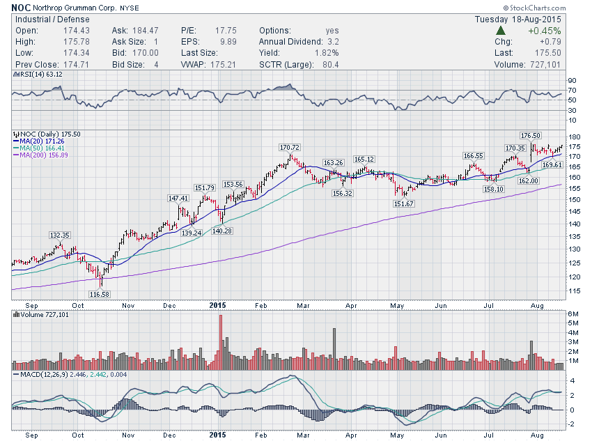Click the MACD values 2.446, 2.442, 0.004

98,375
